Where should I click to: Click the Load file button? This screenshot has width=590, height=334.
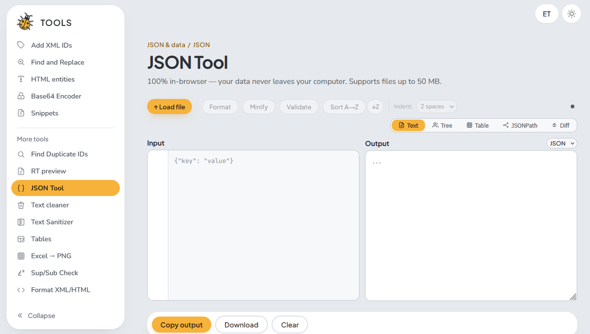(169, 107)
